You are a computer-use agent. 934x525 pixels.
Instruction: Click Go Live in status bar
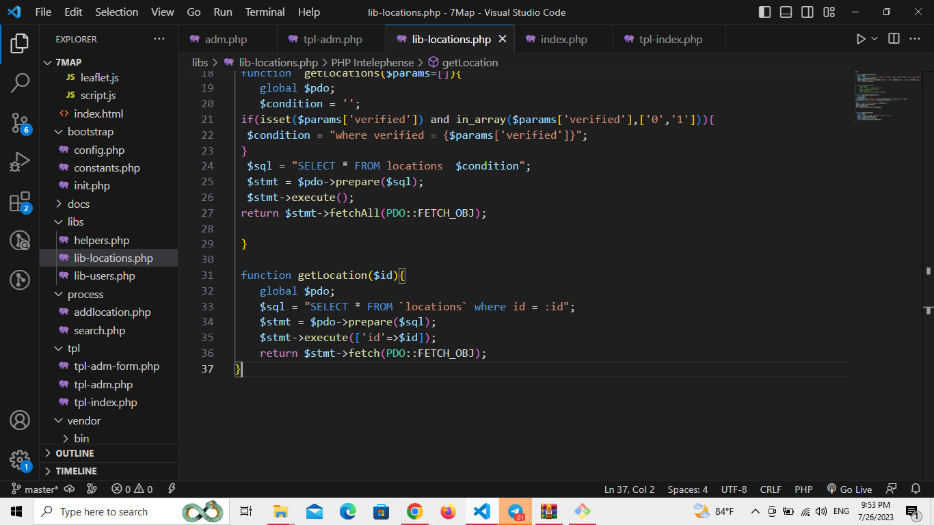click(x=849, y=489)
